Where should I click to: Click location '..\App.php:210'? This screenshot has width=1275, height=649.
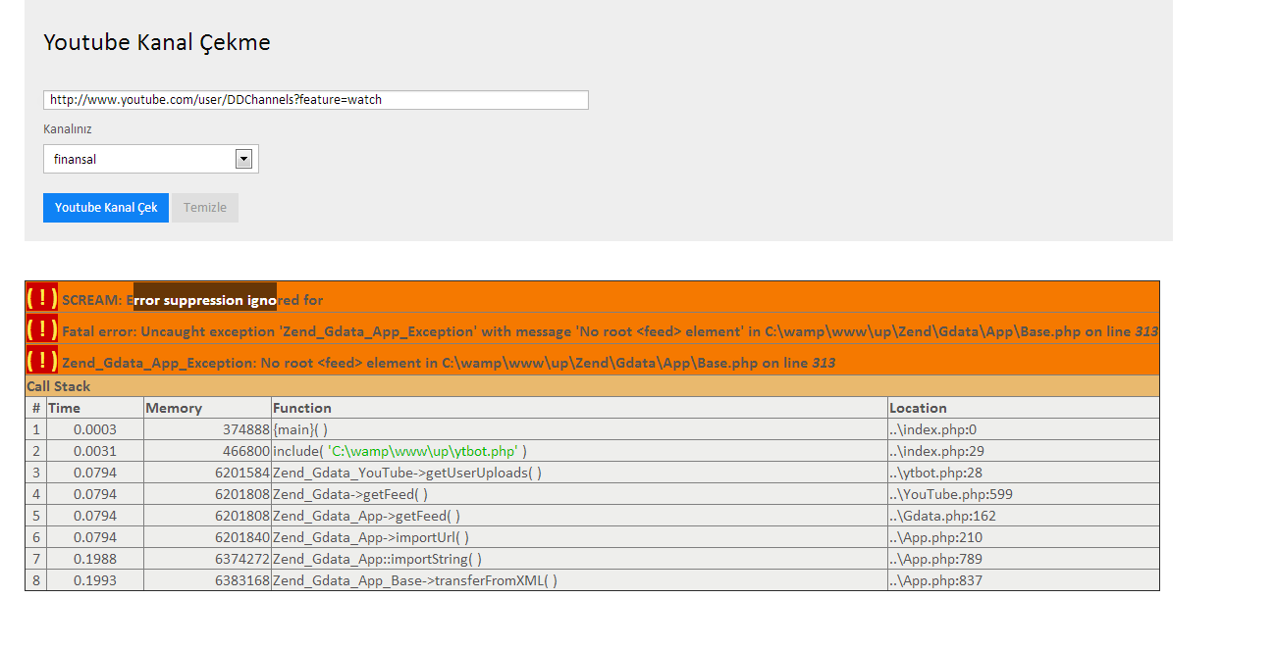click(x=935, y=537)
